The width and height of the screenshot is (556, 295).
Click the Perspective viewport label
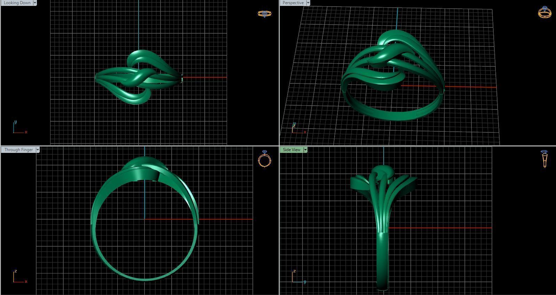click(293, 3)
